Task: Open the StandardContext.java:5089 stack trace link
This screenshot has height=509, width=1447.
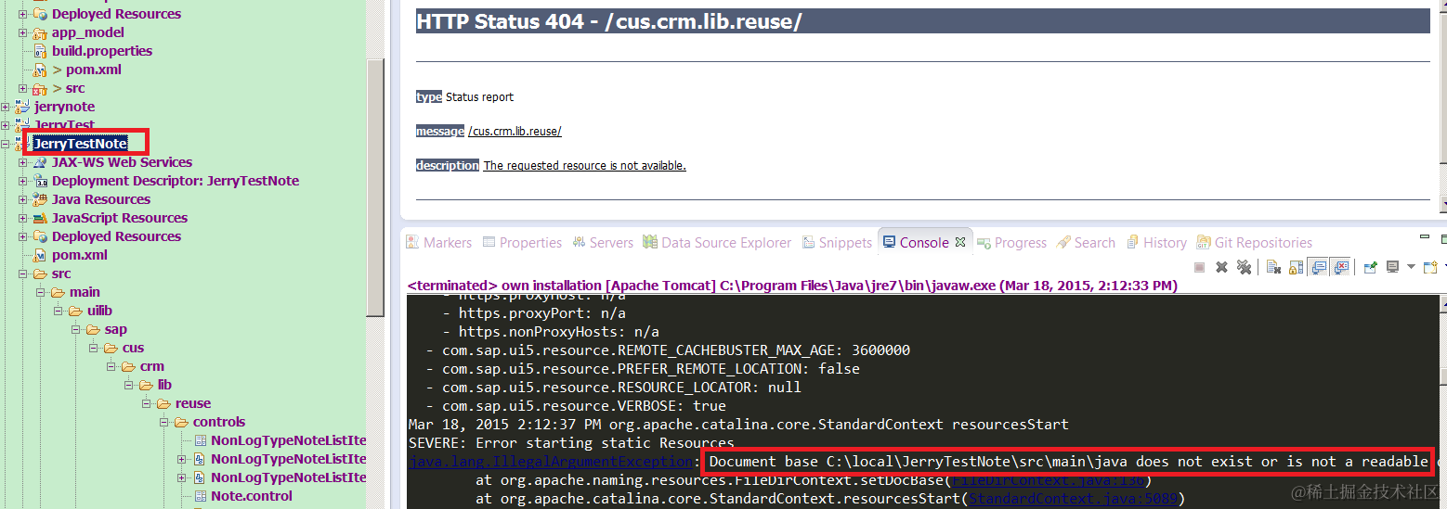Action: click(1075, 499)
